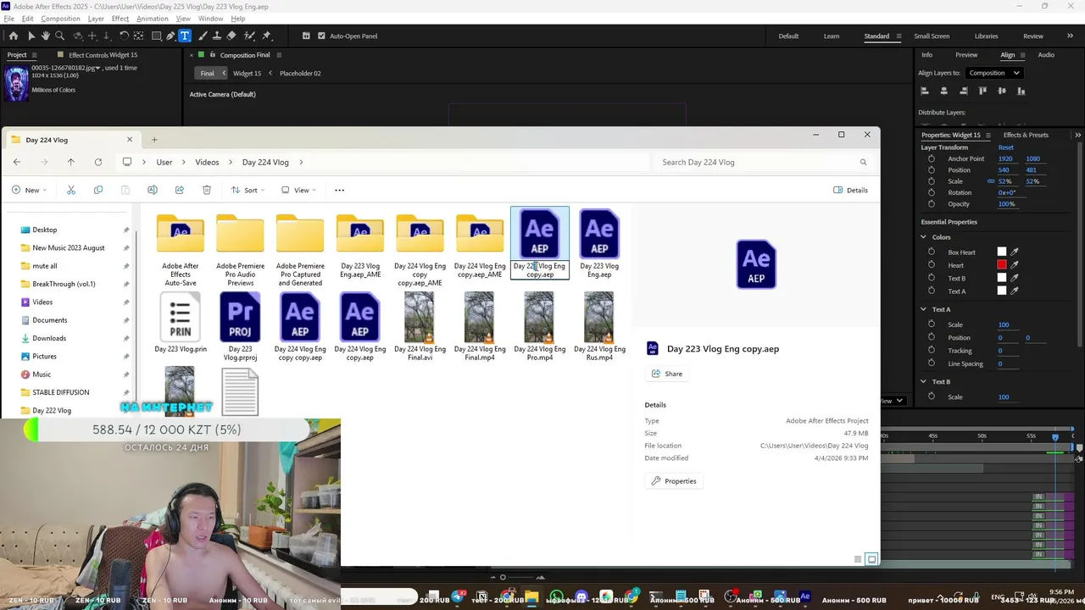Click Align left edges icon

pos(925,91)
